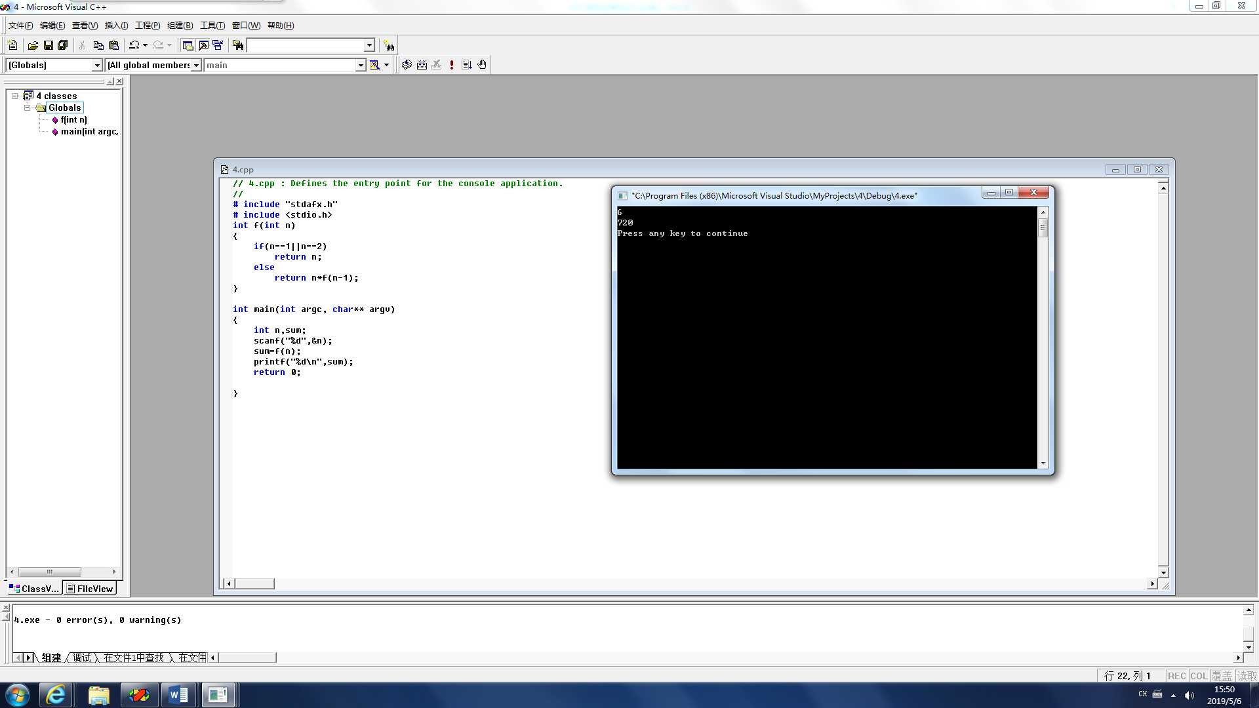Open the 插入(I) menu
Viewport: 1259px width, 708px height.
click(117, 26)
